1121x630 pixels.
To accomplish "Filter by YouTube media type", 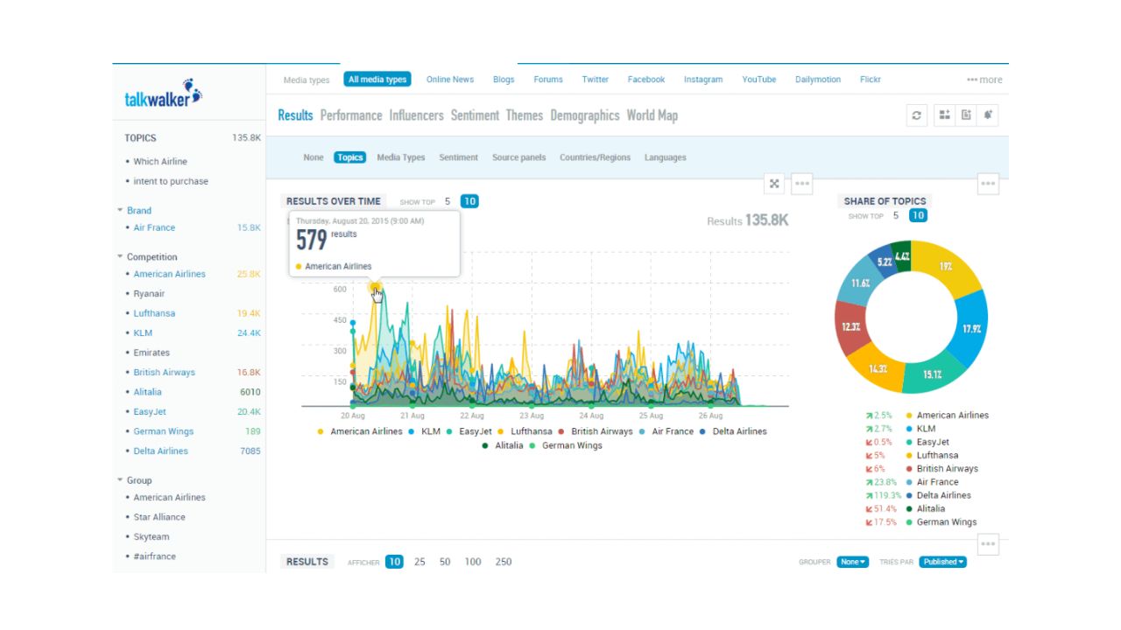I will (x=759, y=80).
